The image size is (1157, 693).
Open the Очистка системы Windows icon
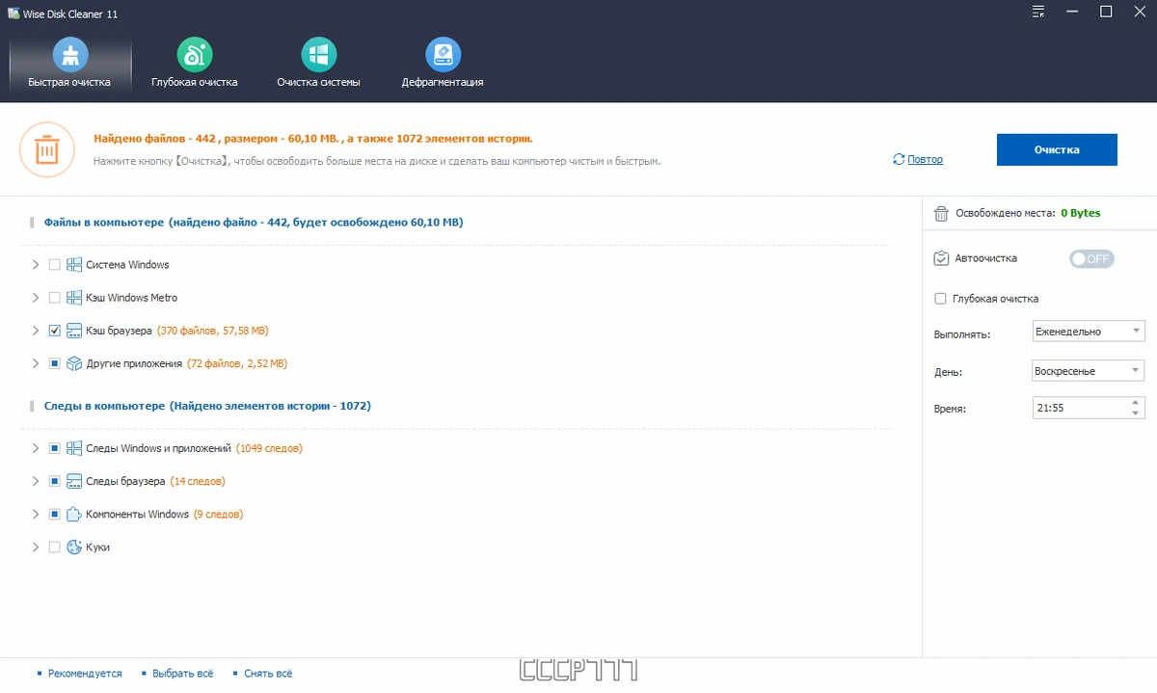pos(318,54)
